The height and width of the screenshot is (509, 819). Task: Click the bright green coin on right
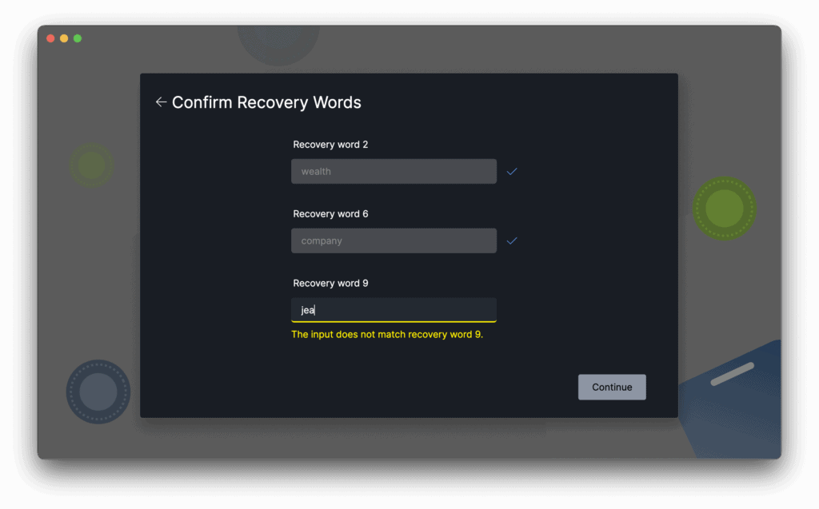725,208
